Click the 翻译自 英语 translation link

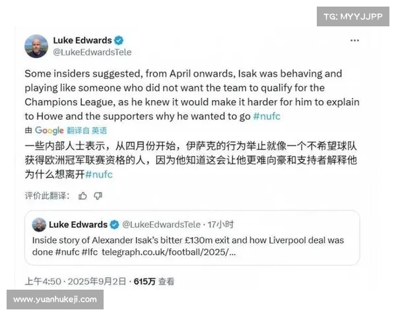86,130
